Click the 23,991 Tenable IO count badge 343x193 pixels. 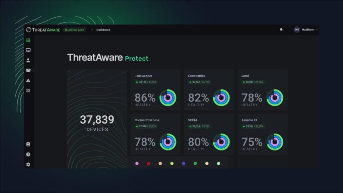[253, 126]
